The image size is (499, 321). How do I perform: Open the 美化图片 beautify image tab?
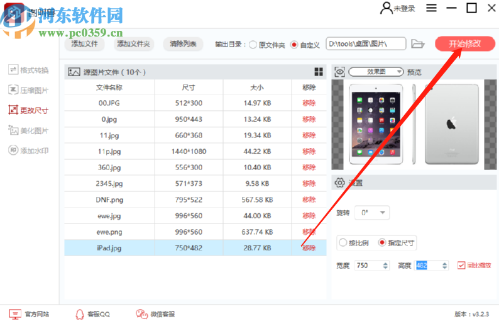coord(28,130)
